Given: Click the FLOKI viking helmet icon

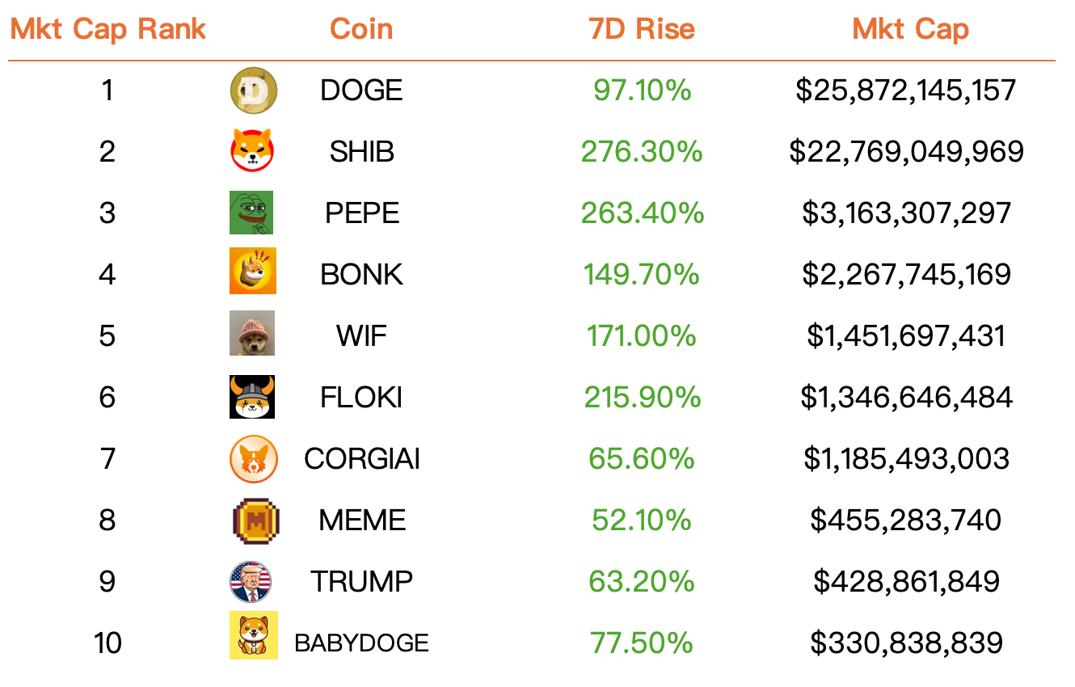Looking at the screenshot, I should [x=252, y=397].
